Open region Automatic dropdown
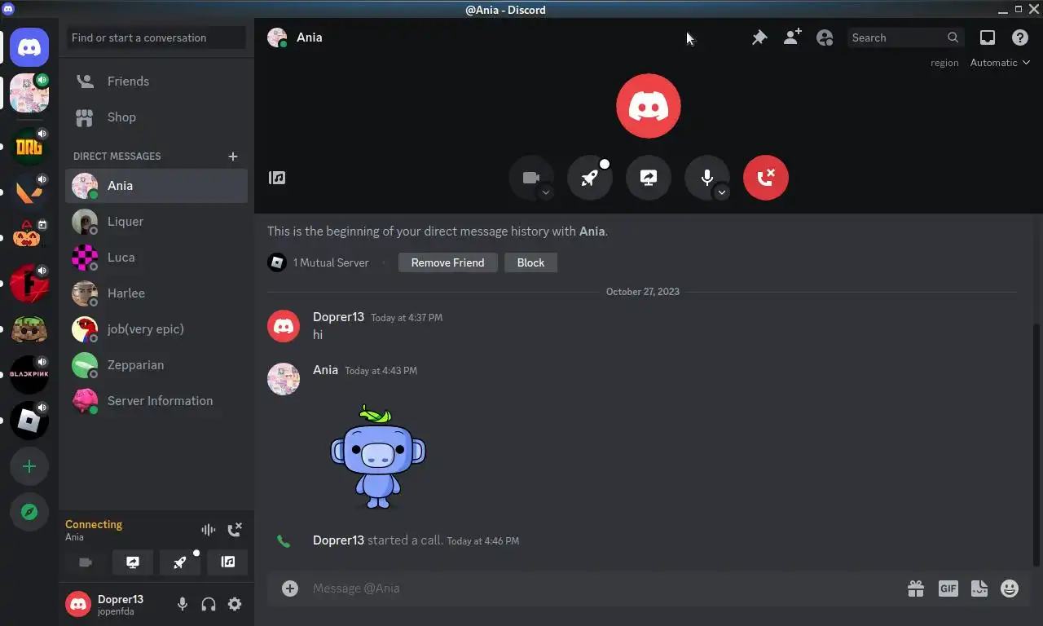Image resolution: width=1043 pixels, height=626 pixels. (1000, 63)
